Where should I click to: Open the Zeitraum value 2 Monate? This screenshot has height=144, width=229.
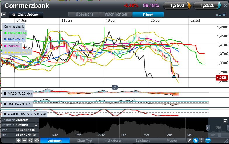(x=22, y=120)
